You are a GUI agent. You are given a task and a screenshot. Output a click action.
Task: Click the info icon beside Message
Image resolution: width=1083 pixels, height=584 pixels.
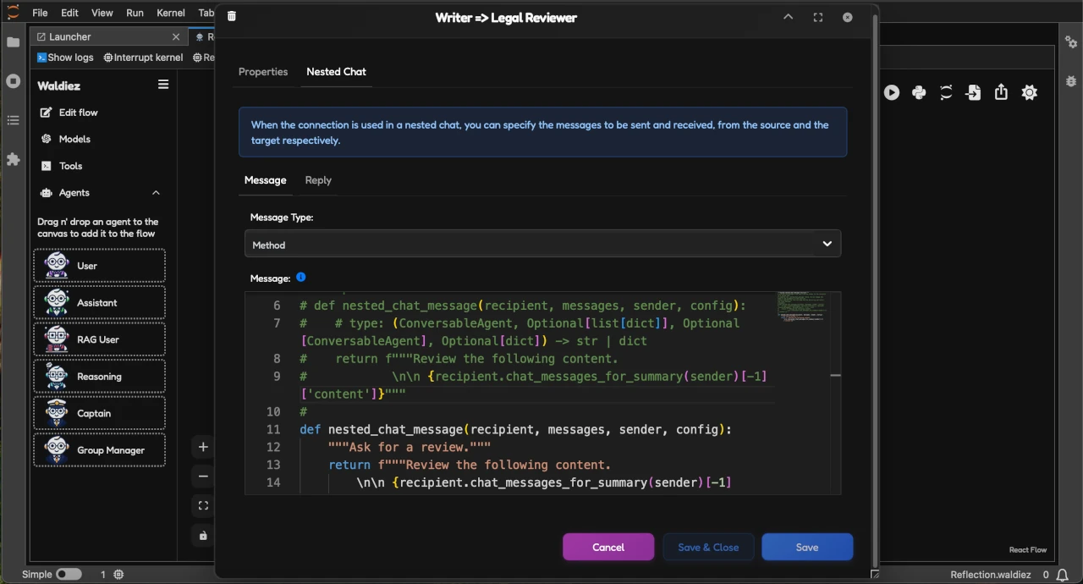coord(300,278)
